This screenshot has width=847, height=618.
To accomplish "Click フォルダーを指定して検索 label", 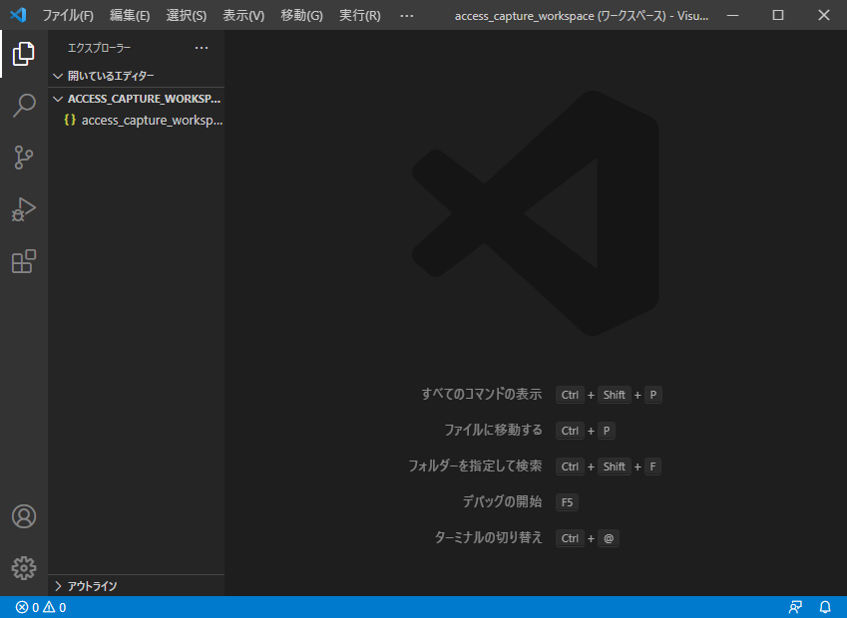I will [475, 465].
